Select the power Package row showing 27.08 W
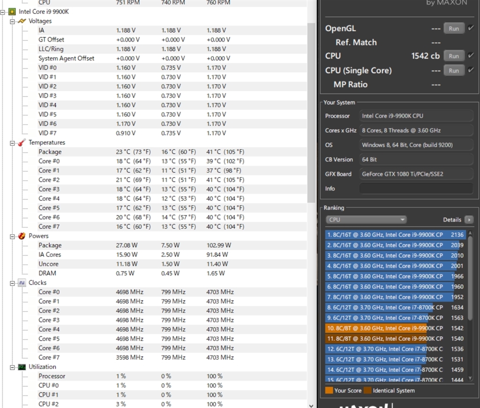Screen dimensions: 480x408 [x=172, y=245]
